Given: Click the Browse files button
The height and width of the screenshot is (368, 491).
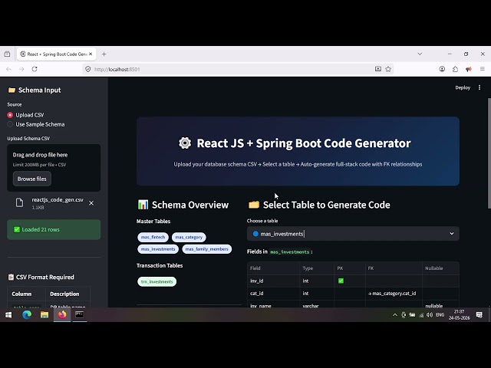Looking at the screenshot, I should click(x=32, y=179).
